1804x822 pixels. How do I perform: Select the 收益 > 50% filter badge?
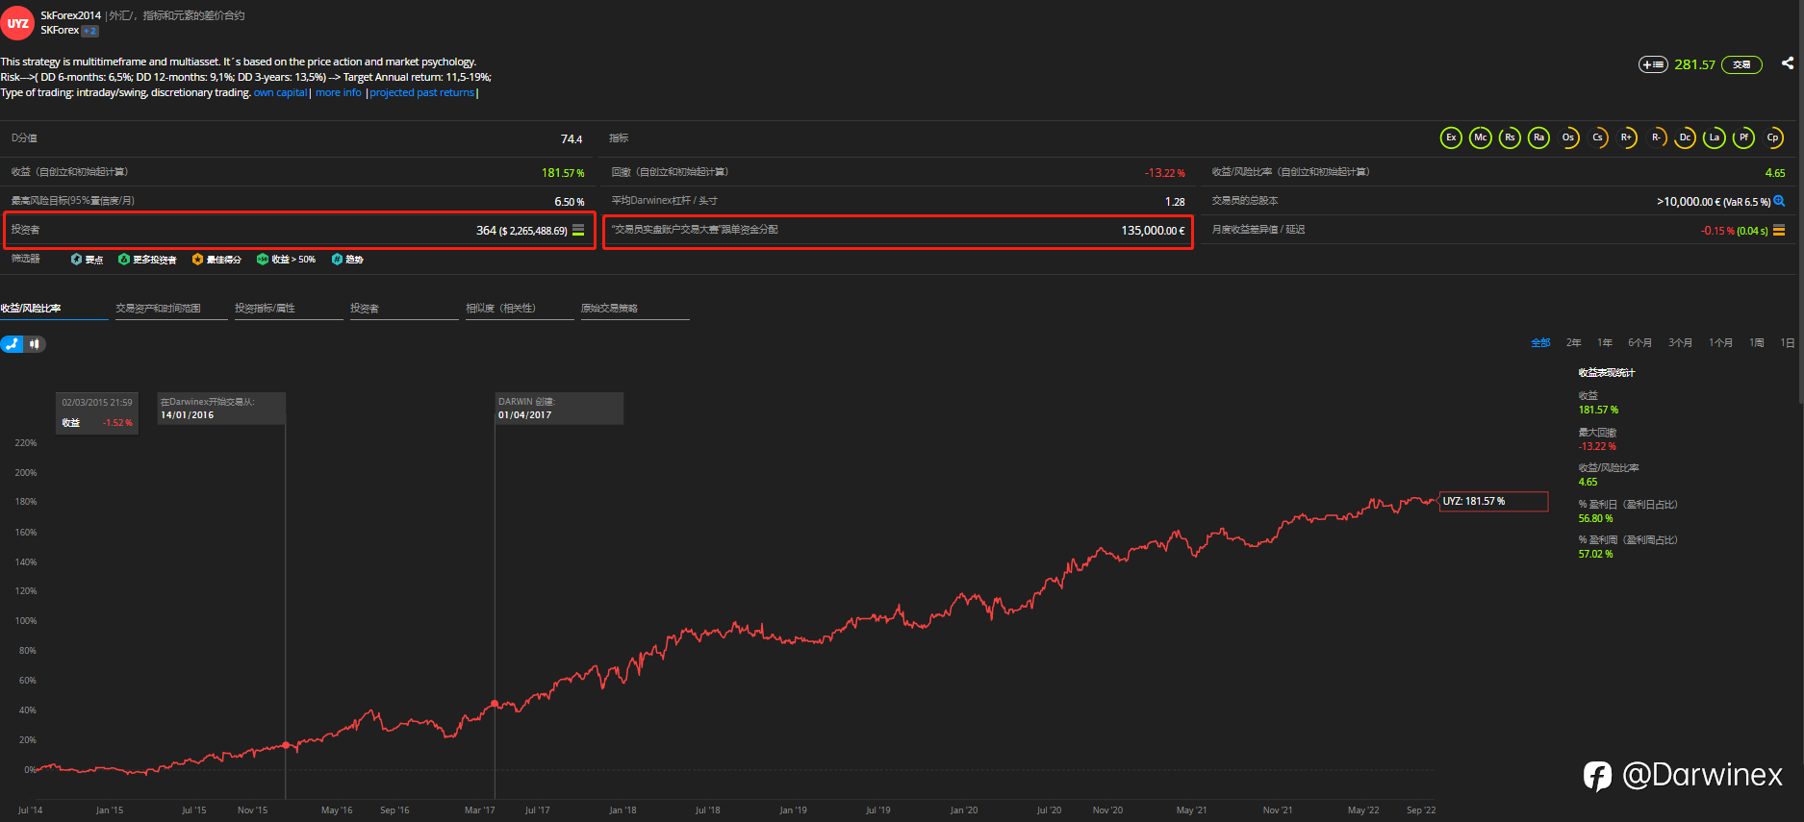point(286,260)
